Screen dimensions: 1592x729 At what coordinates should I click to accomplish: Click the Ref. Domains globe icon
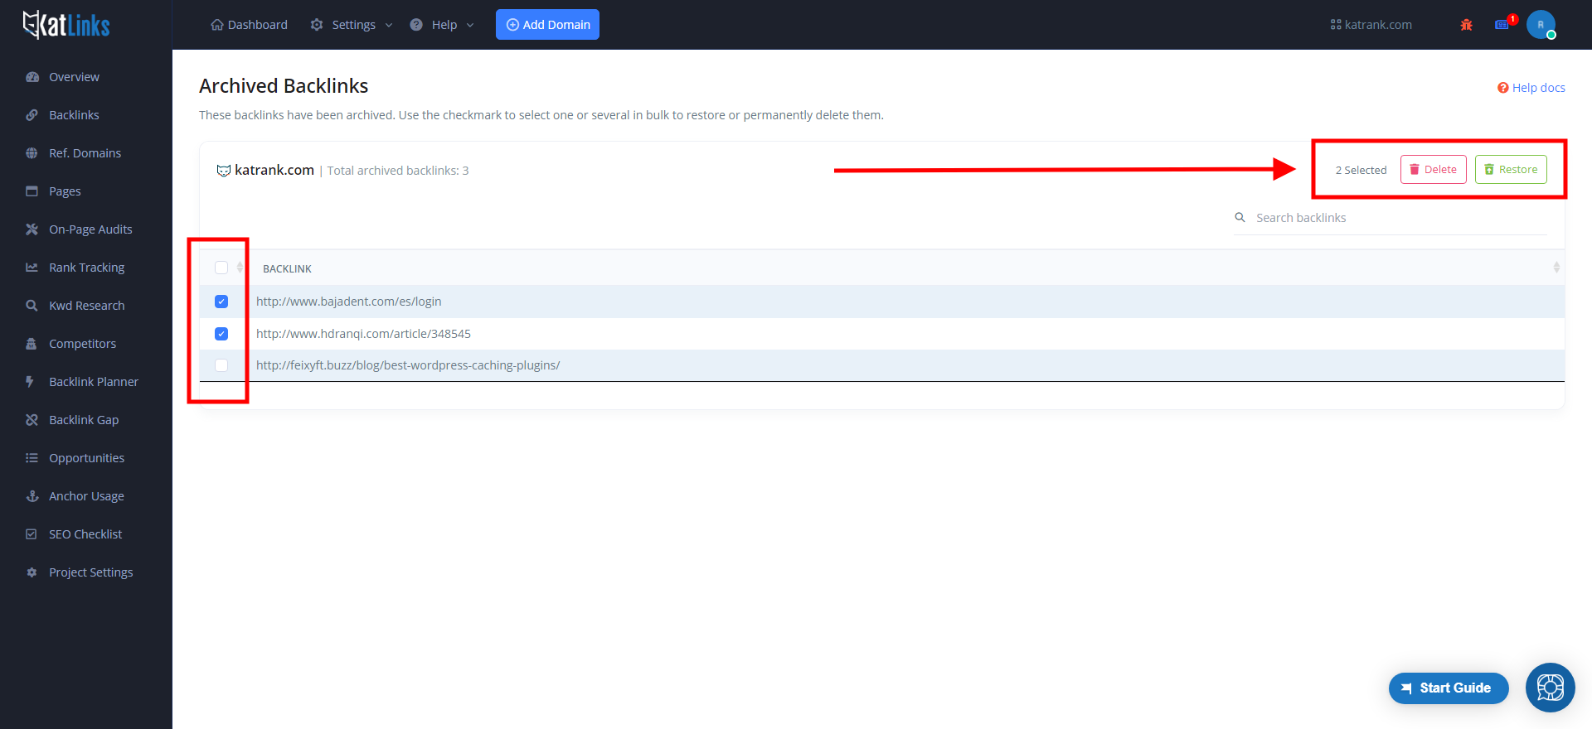32,153
